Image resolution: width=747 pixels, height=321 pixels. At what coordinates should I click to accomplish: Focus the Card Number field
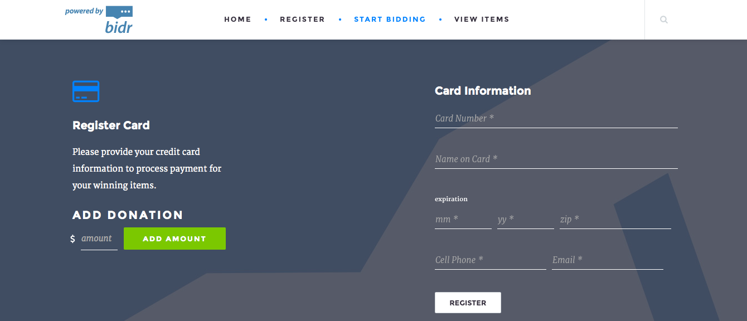coord(556,118)
